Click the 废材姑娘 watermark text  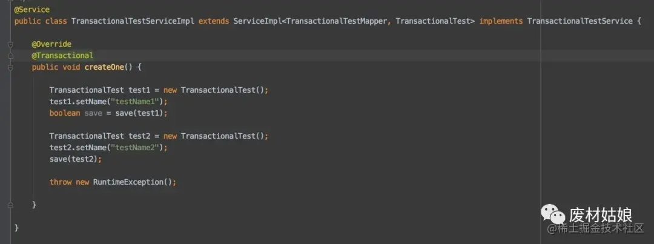[x=600, y=215]
